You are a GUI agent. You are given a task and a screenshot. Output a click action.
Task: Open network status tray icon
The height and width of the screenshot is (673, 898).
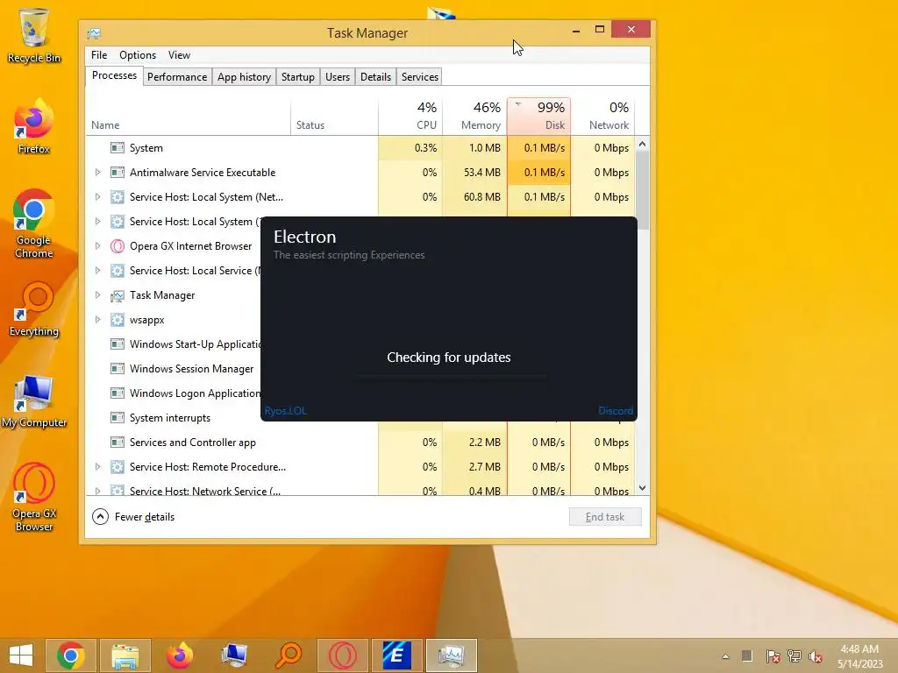795,656
